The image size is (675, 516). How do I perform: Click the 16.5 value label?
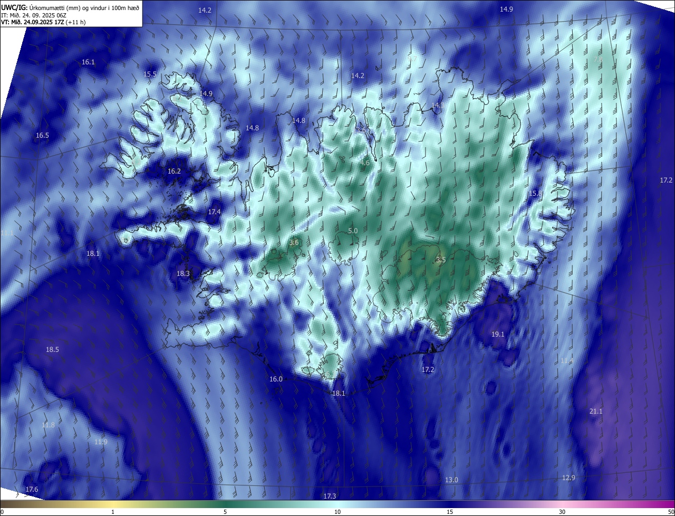pos(42,136)
